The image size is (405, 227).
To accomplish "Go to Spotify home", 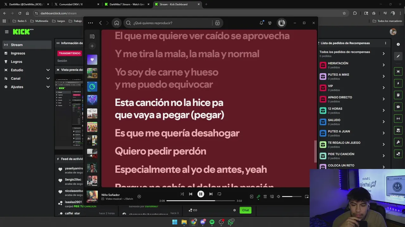I will [x=117, y=23].
